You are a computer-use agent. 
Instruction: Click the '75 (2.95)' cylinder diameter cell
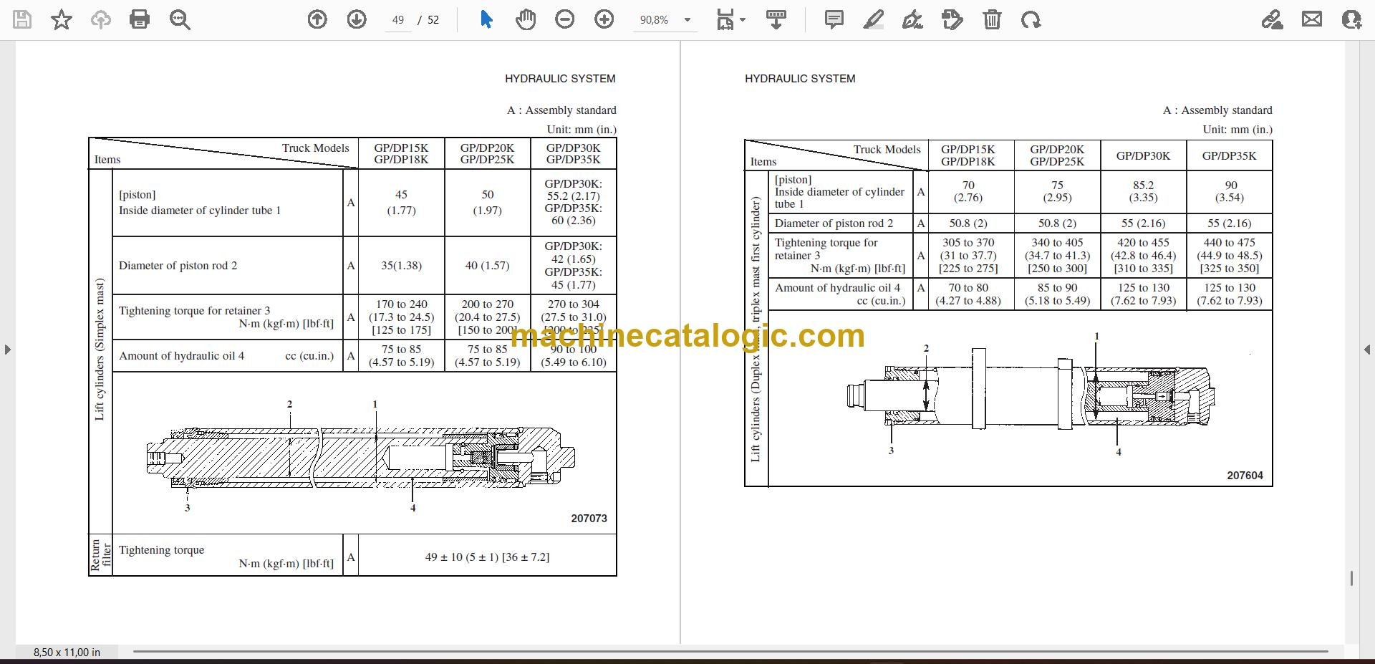[1057, 191]
